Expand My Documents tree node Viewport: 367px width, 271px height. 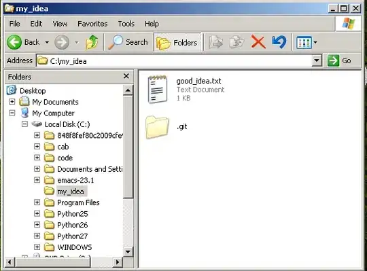point(12,102)
